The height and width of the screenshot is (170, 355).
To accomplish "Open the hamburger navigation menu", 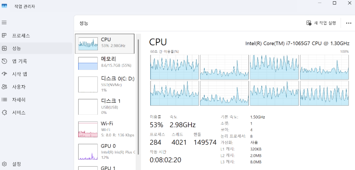I will click(4, 22).
